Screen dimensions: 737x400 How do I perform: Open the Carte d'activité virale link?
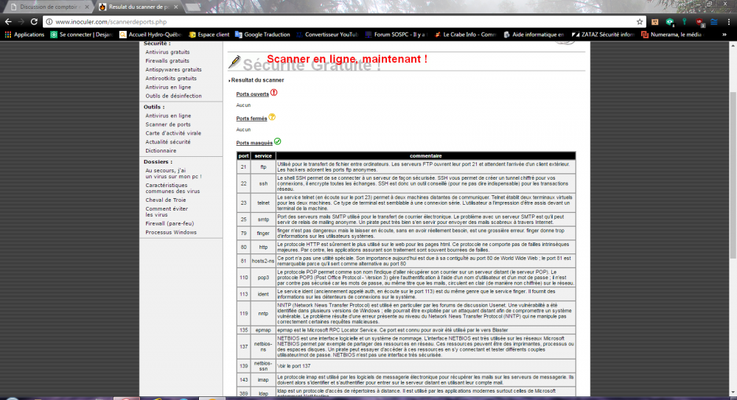(x=173, y=133)
